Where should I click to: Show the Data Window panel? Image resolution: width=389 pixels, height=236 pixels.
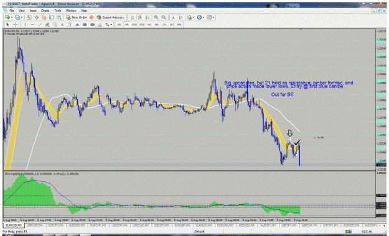[37, 17]
